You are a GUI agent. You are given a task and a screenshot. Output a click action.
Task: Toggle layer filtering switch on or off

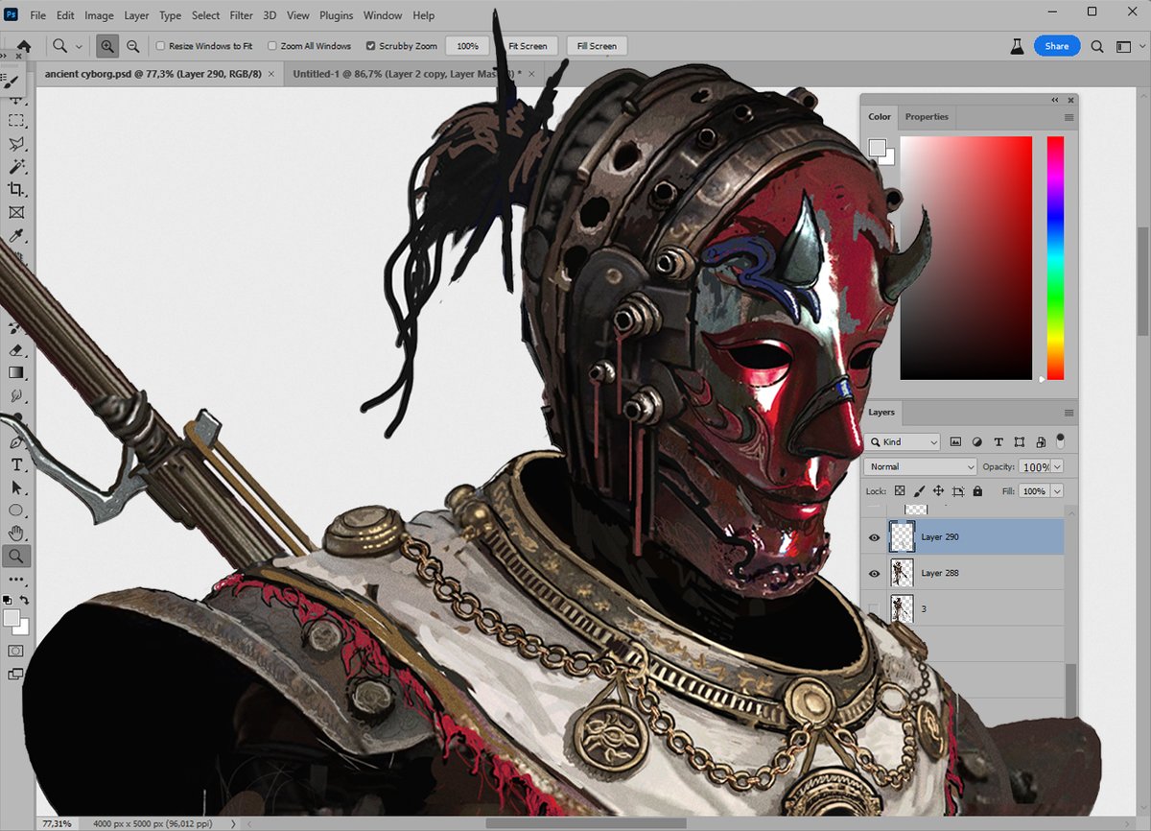[1061, 441]
